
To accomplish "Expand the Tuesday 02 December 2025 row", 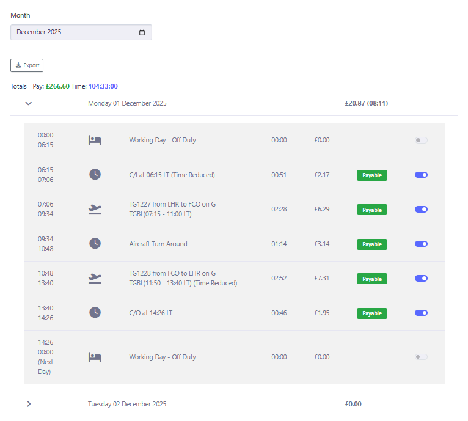I will tap(28, 404).
